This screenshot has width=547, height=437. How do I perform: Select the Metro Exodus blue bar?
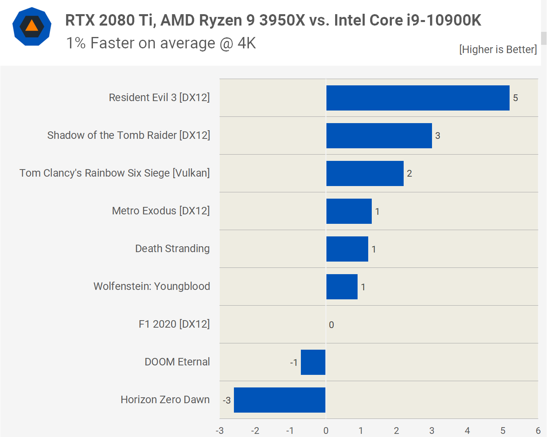(x=349, y=211)
